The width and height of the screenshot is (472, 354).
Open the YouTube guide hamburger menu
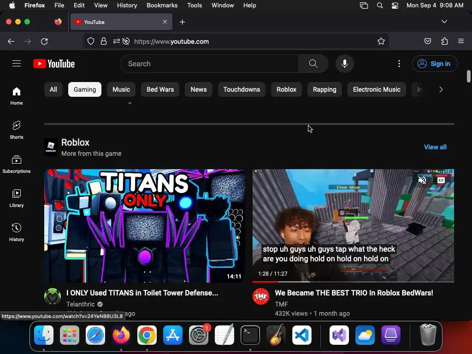tap(17, 64)
